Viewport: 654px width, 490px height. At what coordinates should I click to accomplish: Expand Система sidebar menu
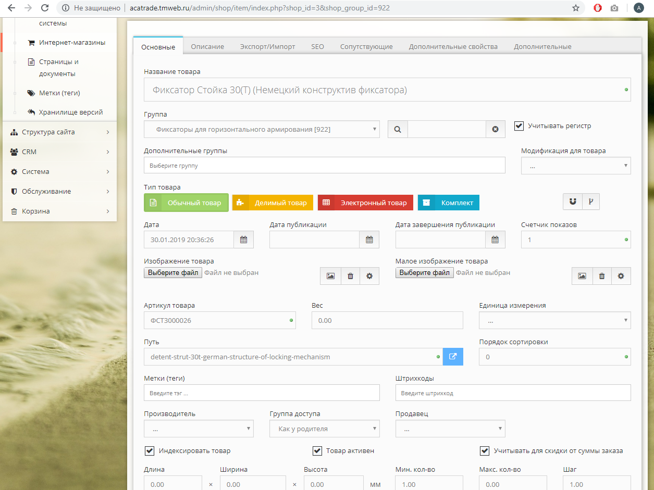click(x=59, y=171)
